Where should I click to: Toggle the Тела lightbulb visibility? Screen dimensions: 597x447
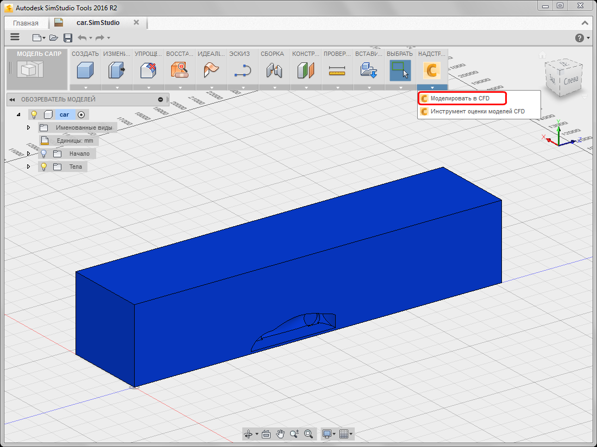pyautogui.click(x=44, y=167)
